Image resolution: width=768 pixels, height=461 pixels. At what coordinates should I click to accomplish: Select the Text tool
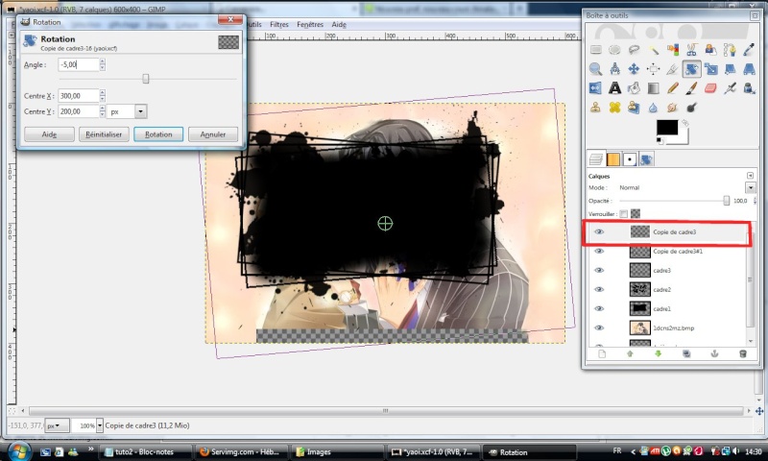pos(614,88)
